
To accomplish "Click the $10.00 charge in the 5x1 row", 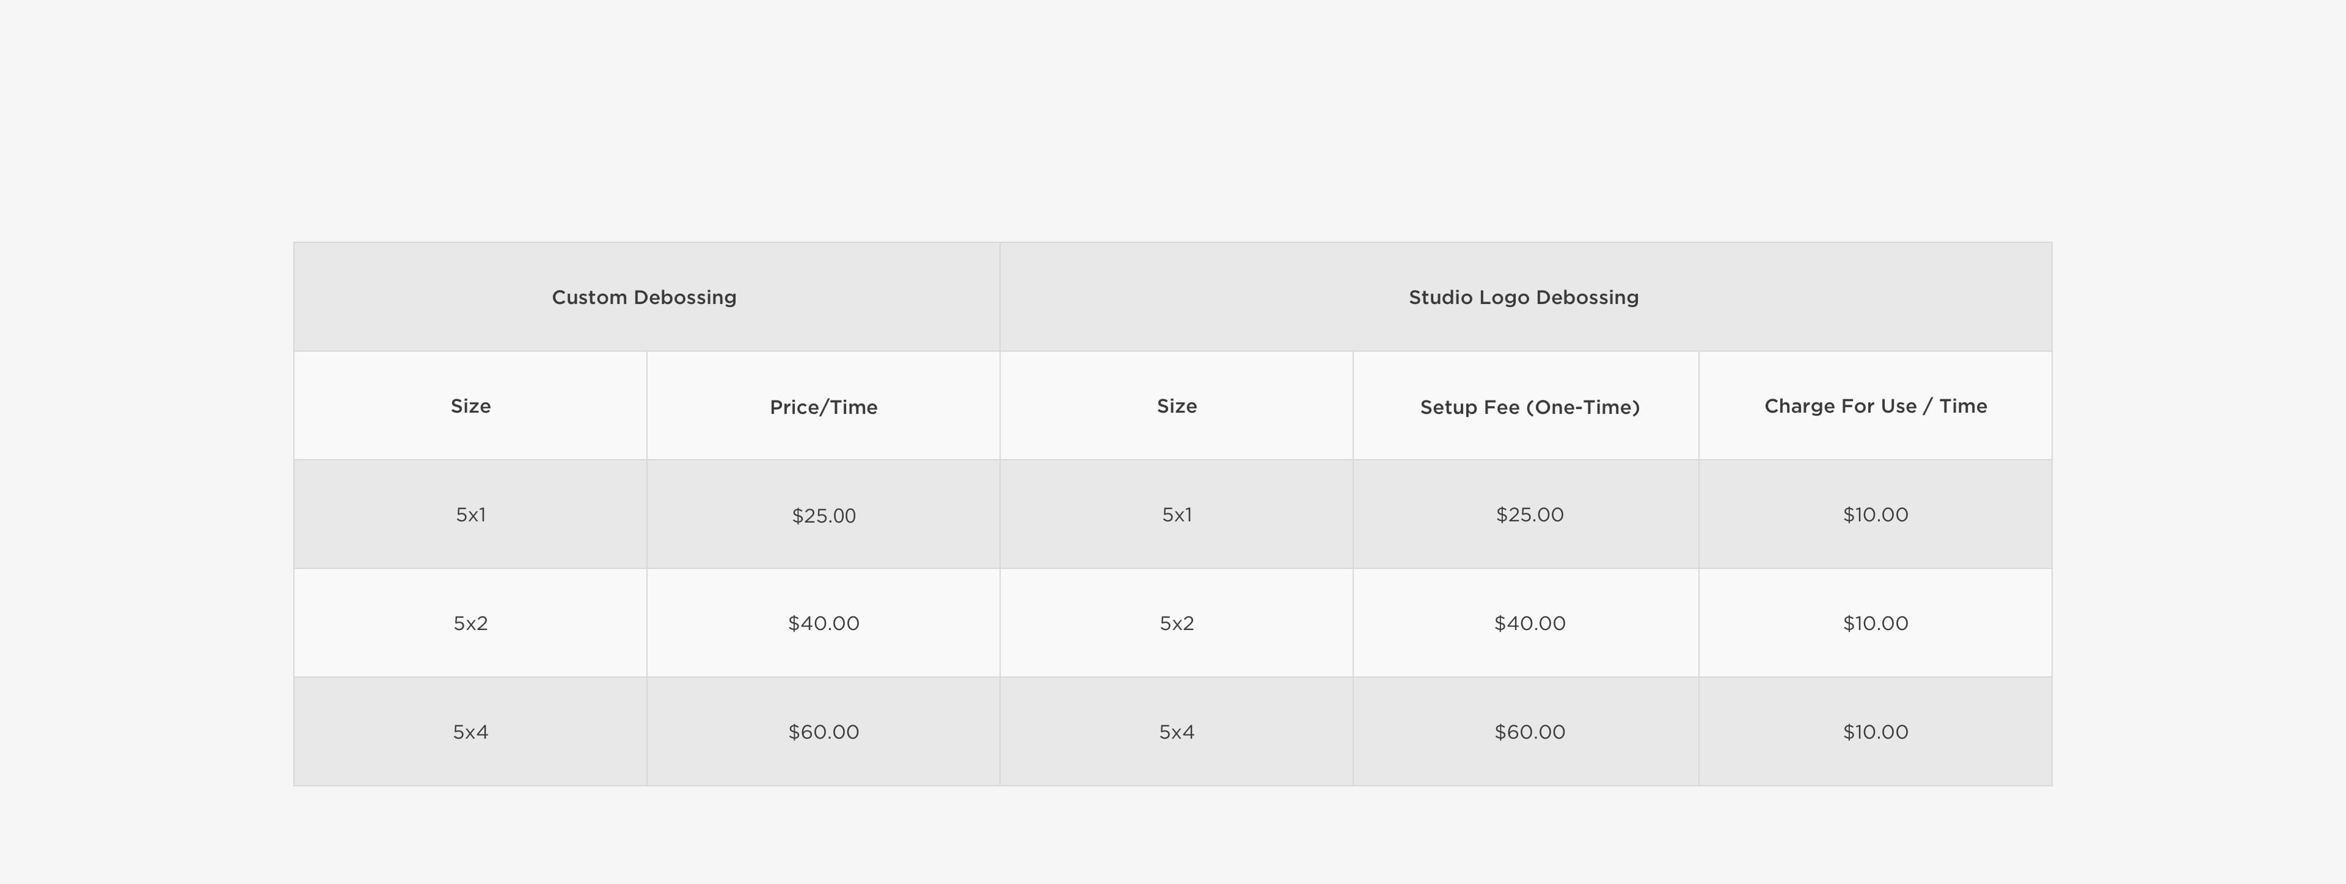I will 1875,515.
